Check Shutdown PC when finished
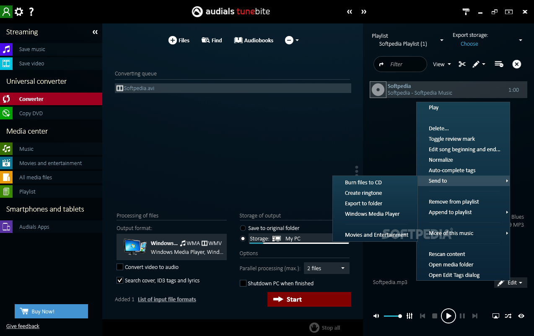Screen dimensions: 534x336 [x=243, y=283]
